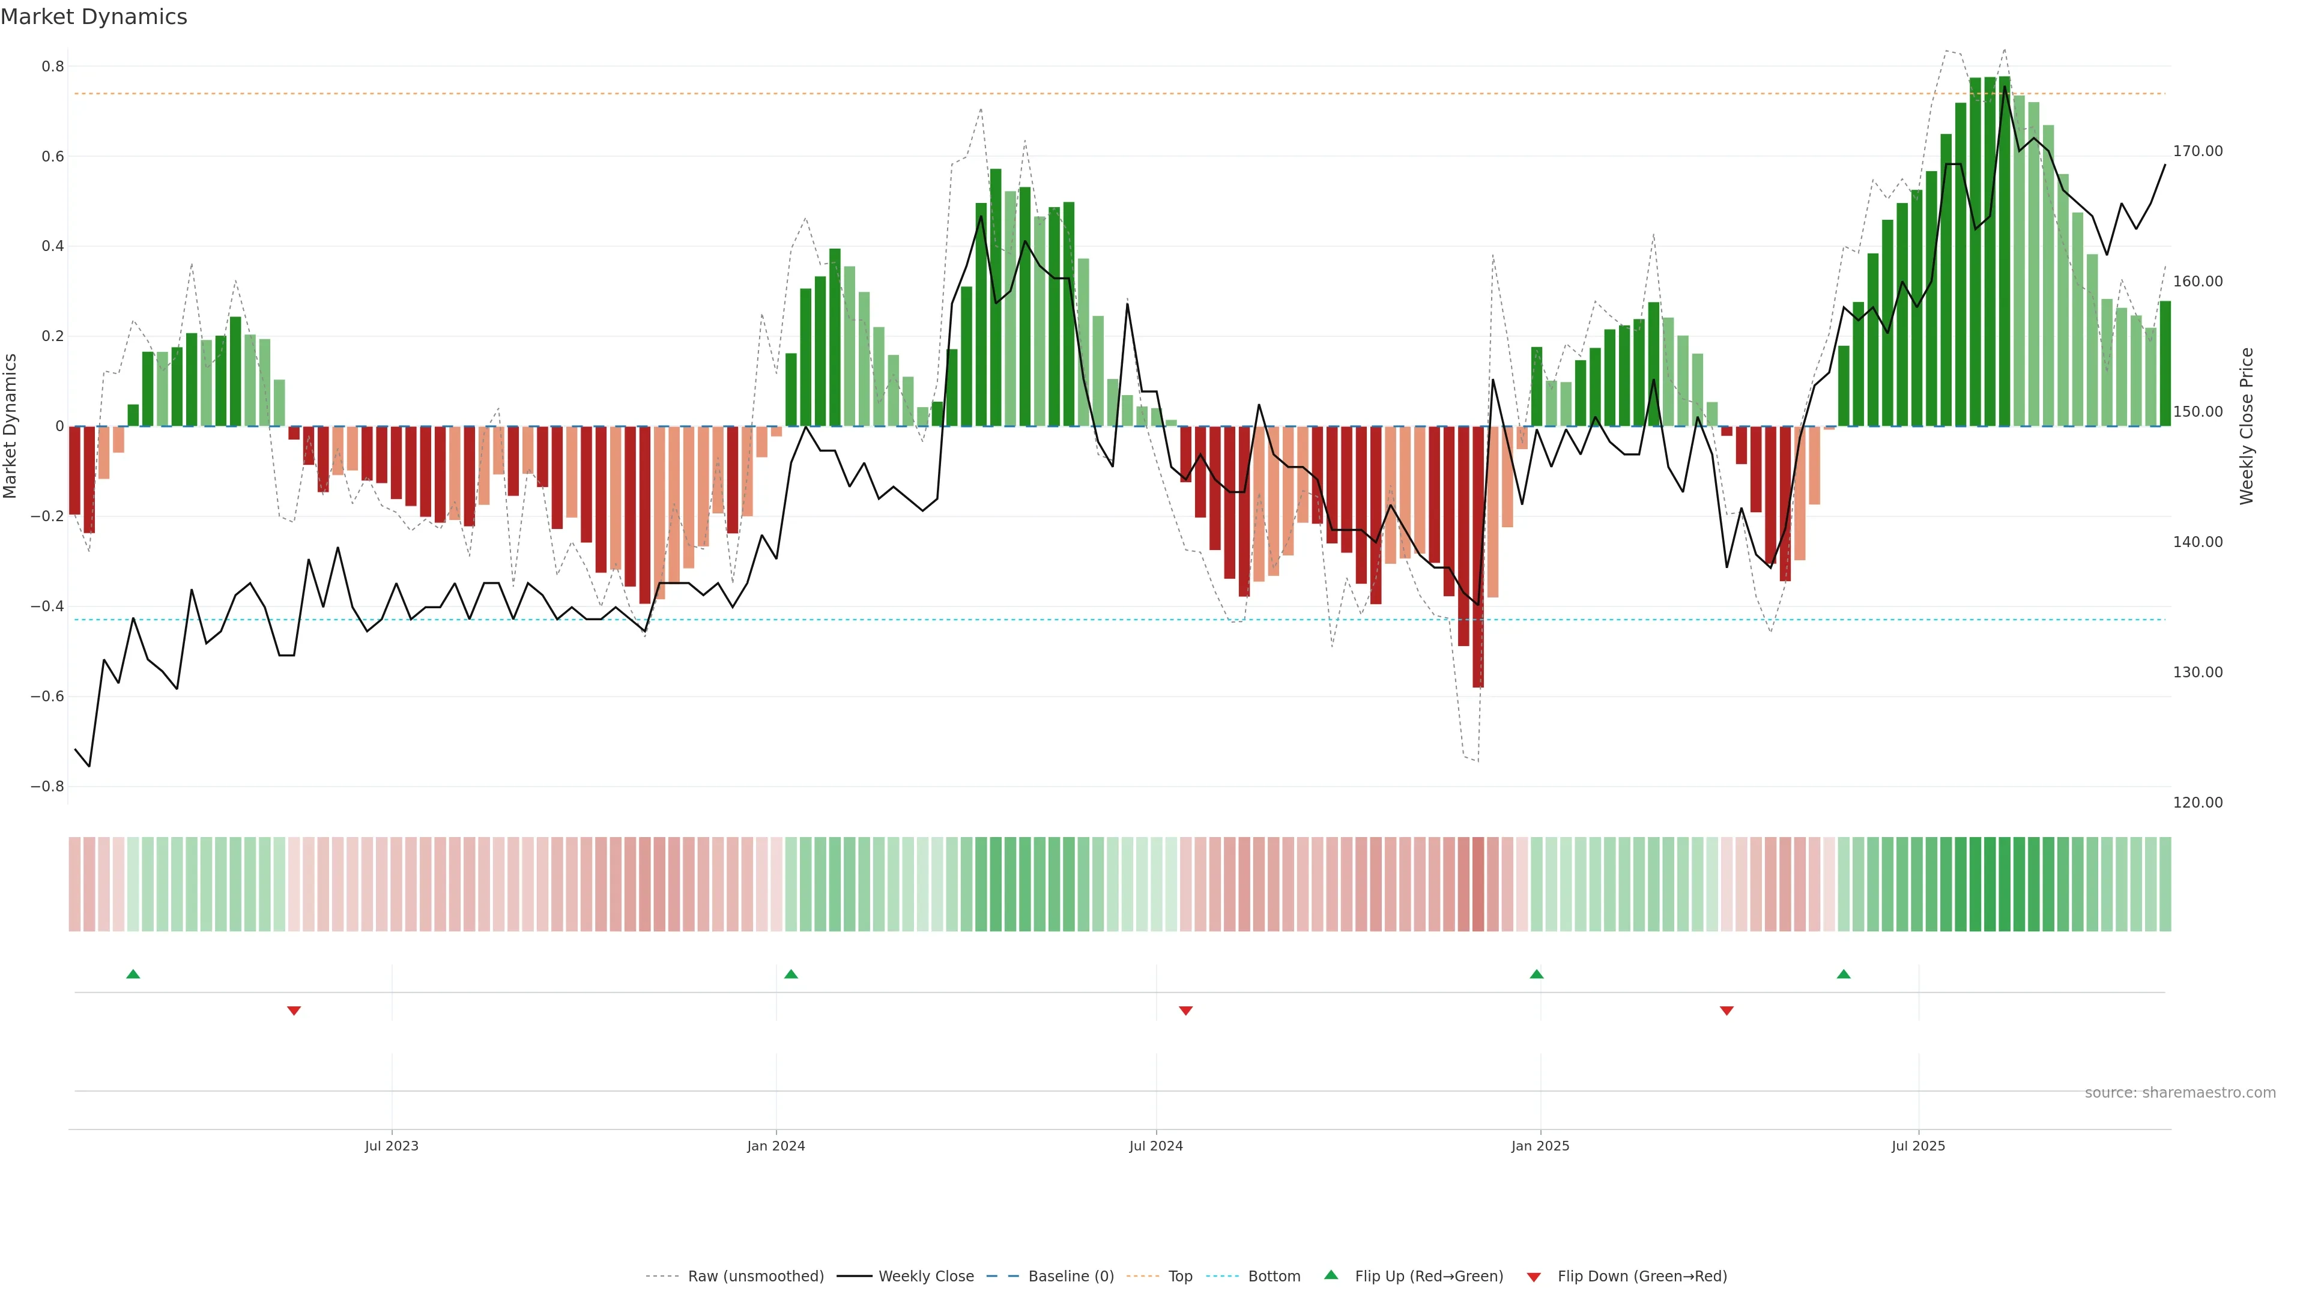Toggle the Flip Down (Green→Red) legend entry

point(1642,1277)
